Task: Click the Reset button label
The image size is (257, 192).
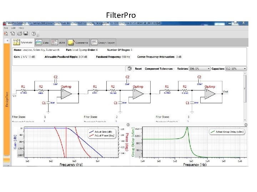Action: pyautogui.click(x=138, y=69)
